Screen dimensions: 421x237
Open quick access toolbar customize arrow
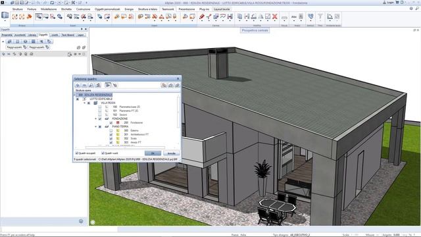tap(86, 3)
